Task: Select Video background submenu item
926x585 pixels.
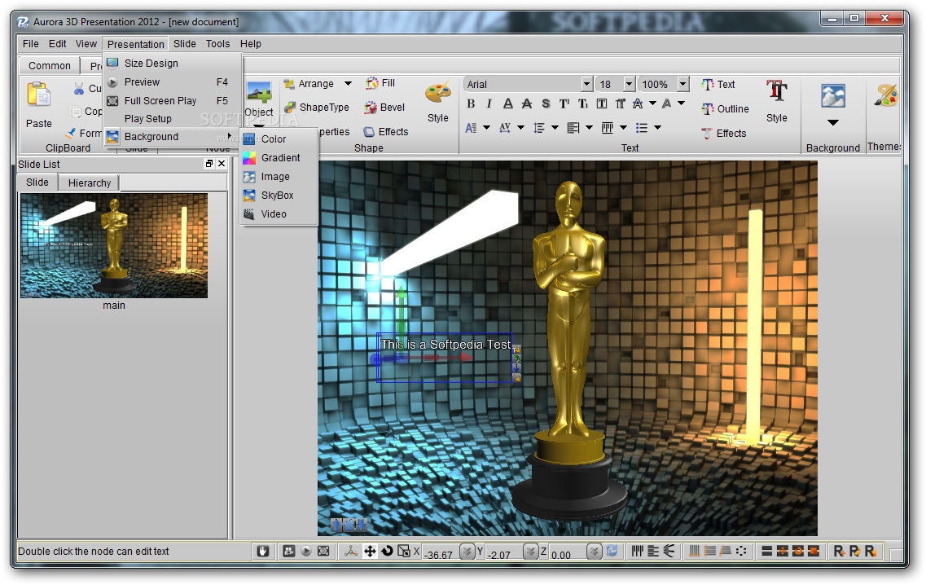Action: click(x=279, y=214)
